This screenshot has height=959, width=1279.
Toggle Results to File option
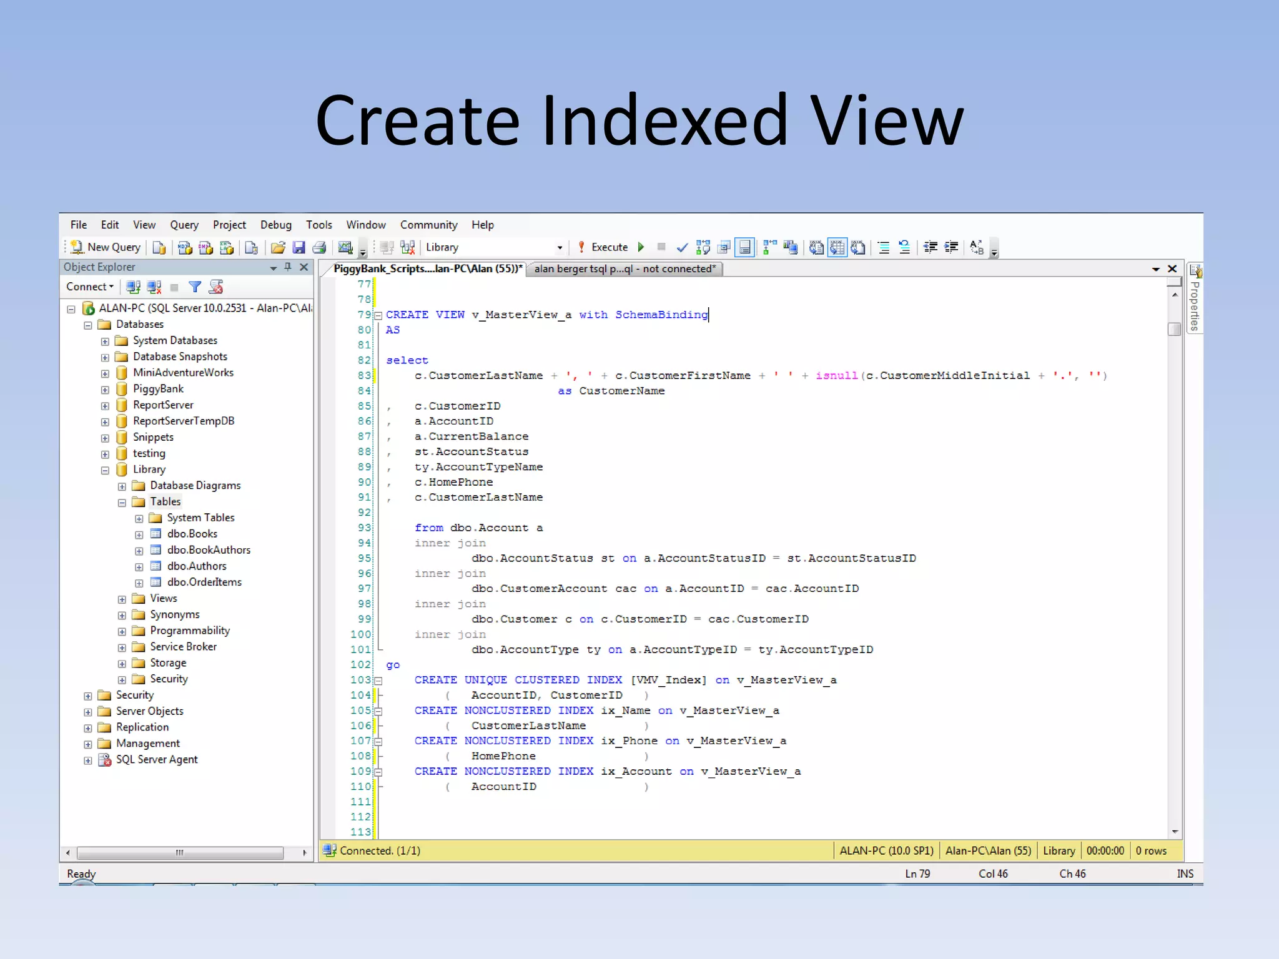tap(858, 248)
